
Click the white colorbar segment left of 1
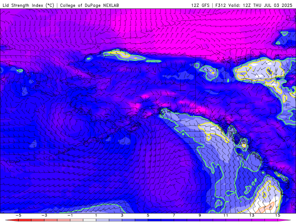(90, 220)
